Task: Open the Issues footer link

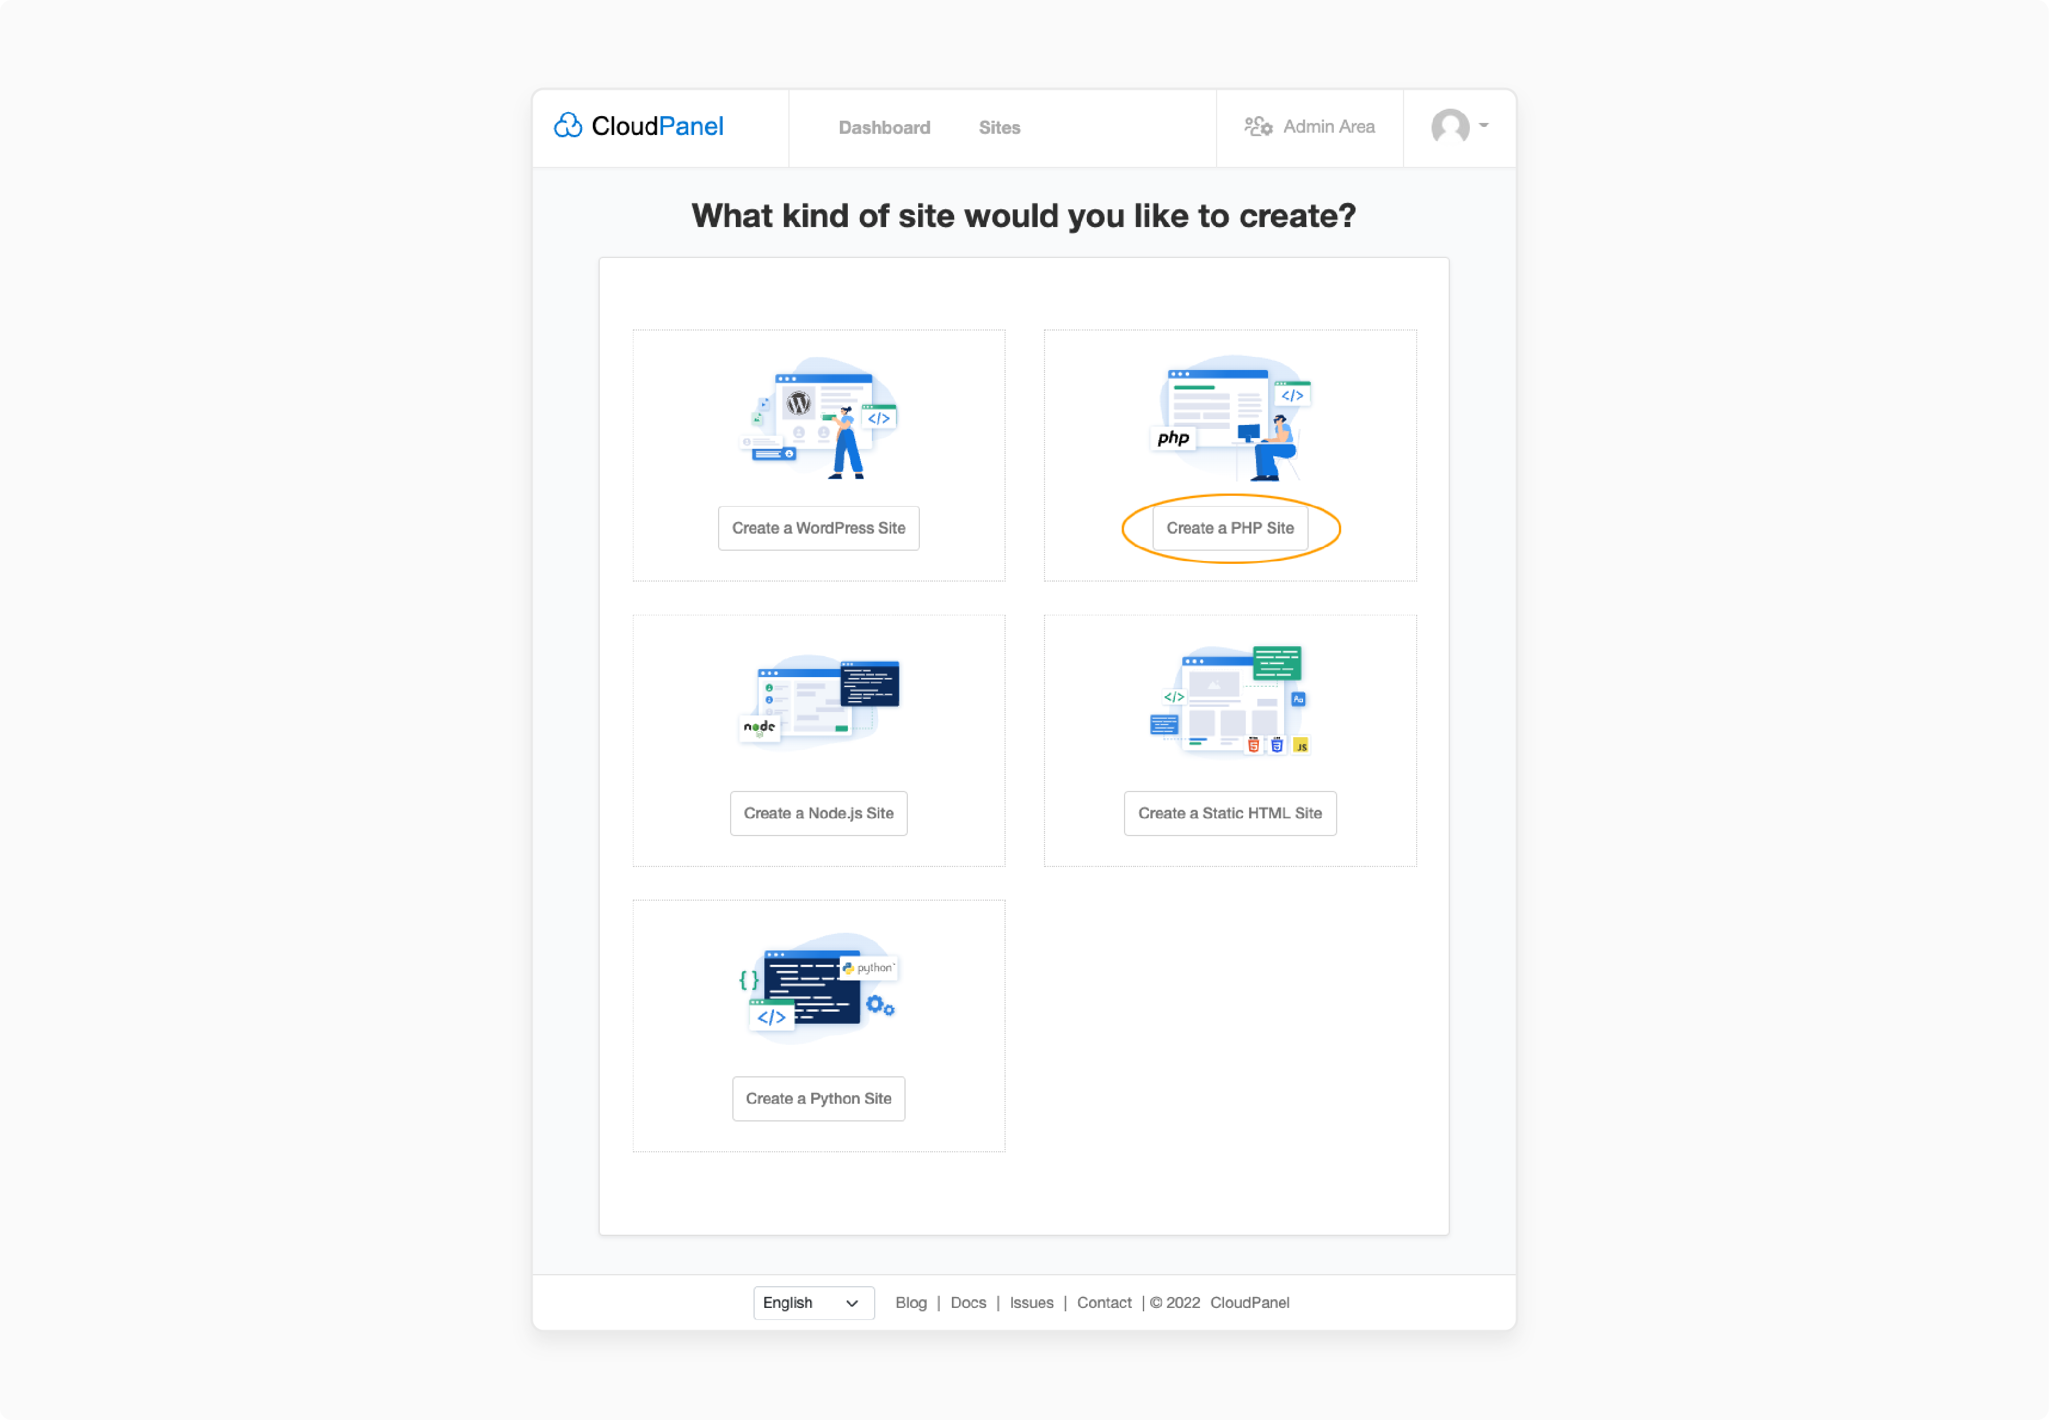Action: click(x=1031, y=1303)
